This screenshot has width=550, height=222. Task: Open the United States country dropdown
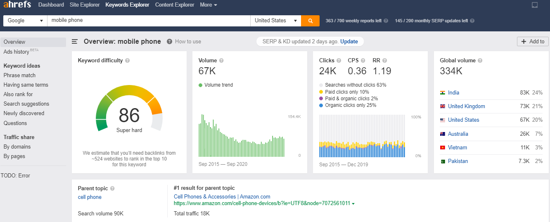[x=275, y=21]
